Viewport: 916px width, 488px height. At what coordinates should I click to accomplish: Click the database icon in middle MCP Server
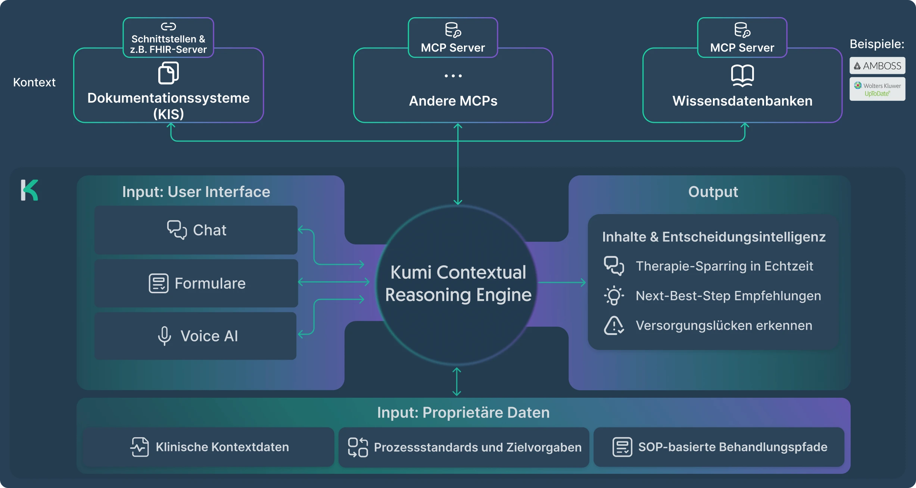pyautogui.click(x=453, y=30)
